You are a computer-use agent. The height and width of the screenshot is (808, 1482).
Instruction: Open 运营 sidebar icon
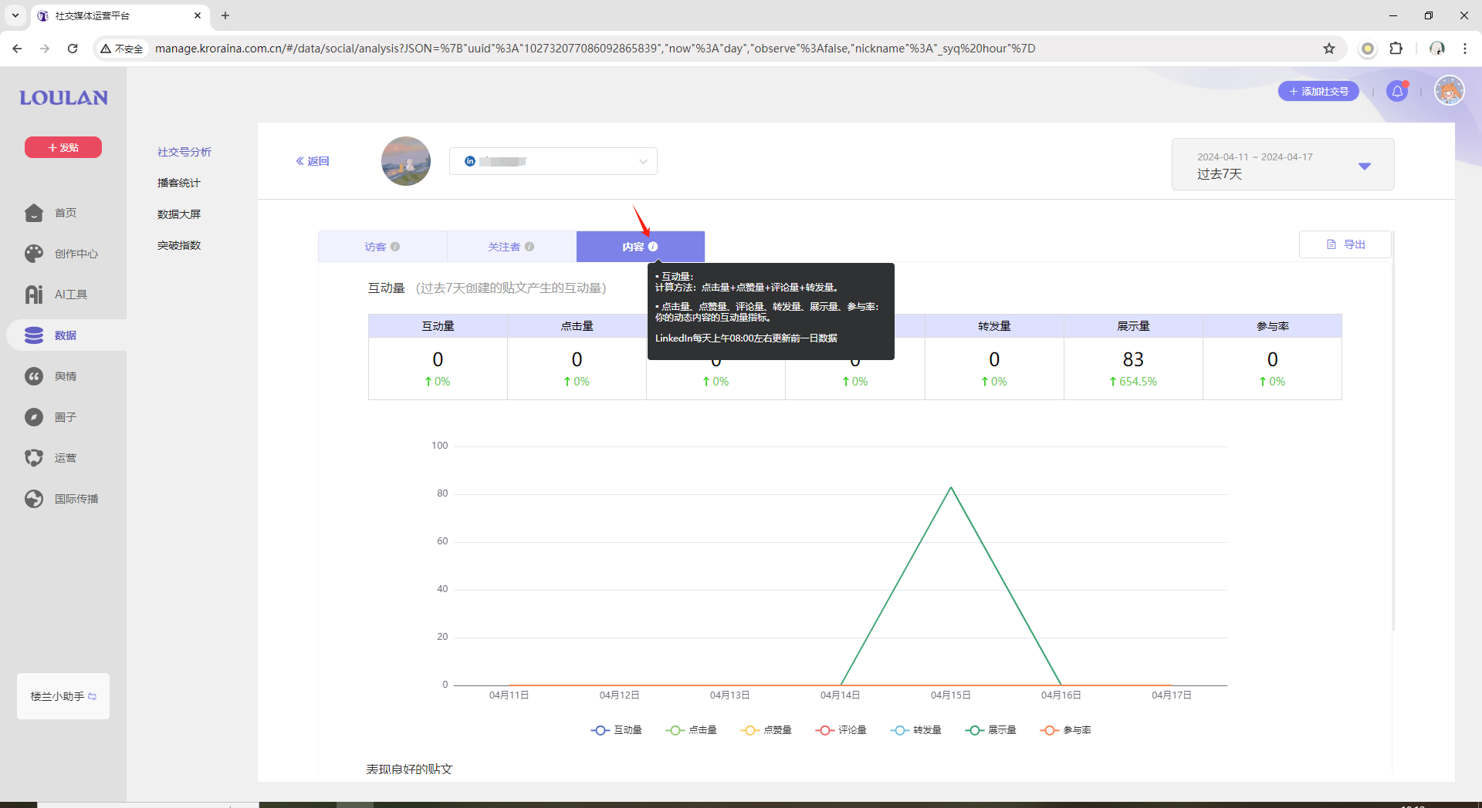click(x=34, y=458)
